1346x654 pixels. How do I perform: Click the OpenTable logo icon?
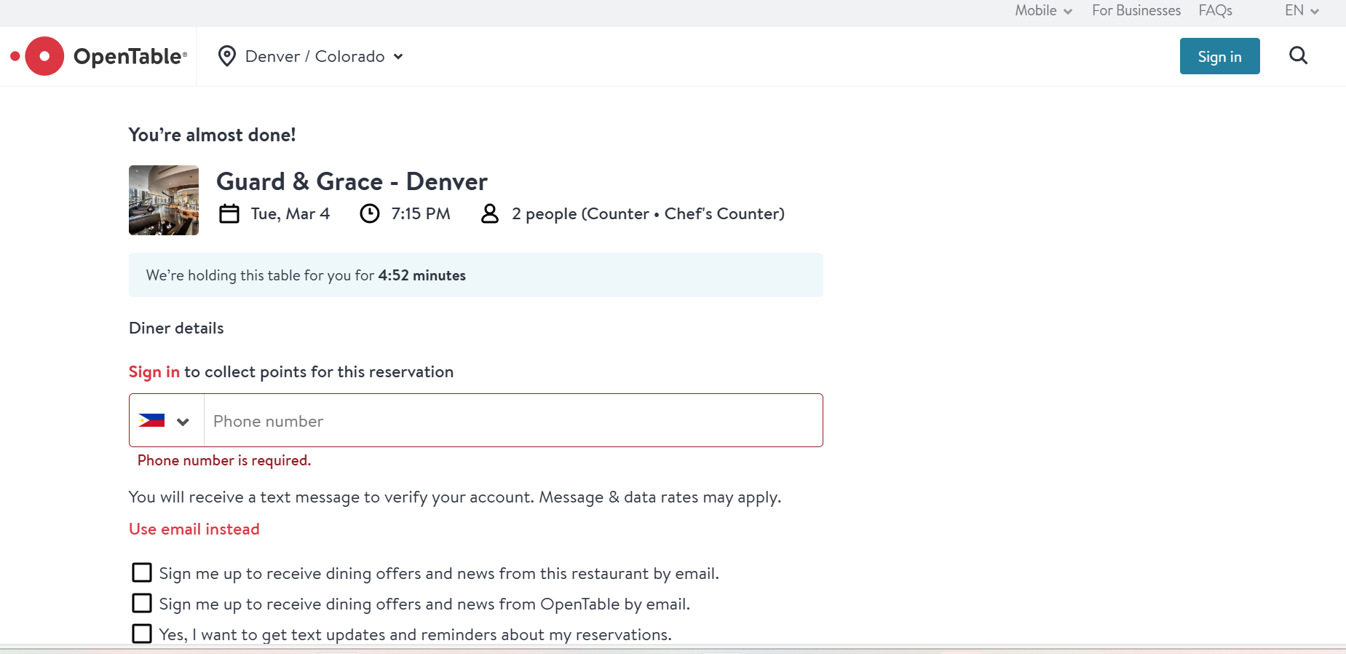click(44, 56)
